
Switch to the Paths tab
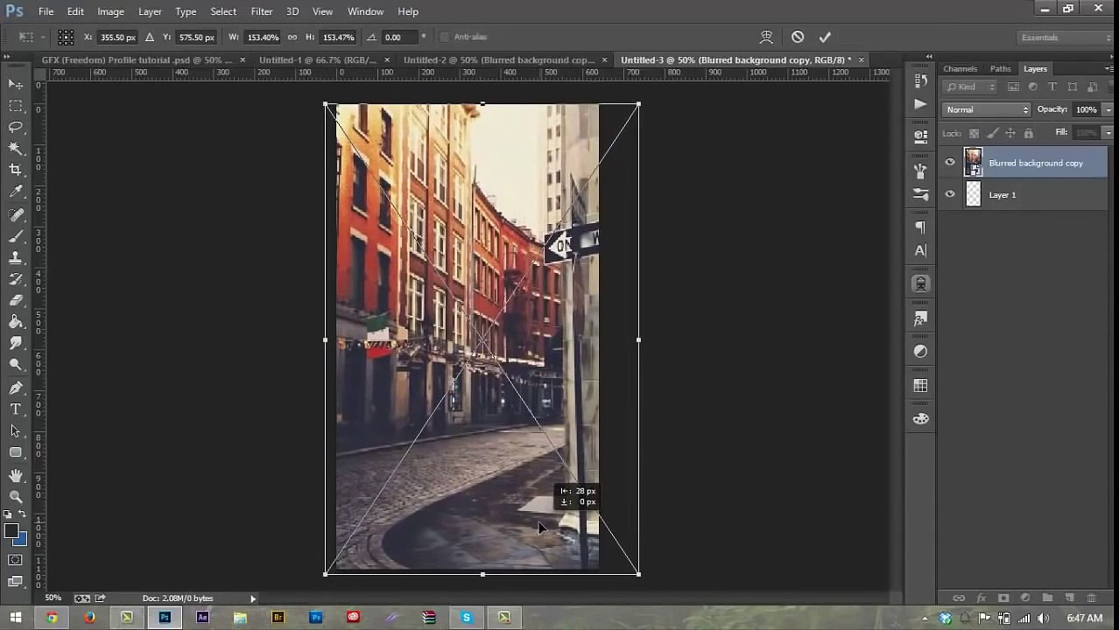1001,68
